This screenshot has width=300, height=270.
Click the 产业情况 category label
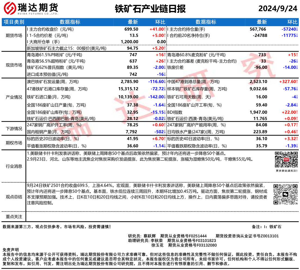pyautogui.click(x=14, y=97)
